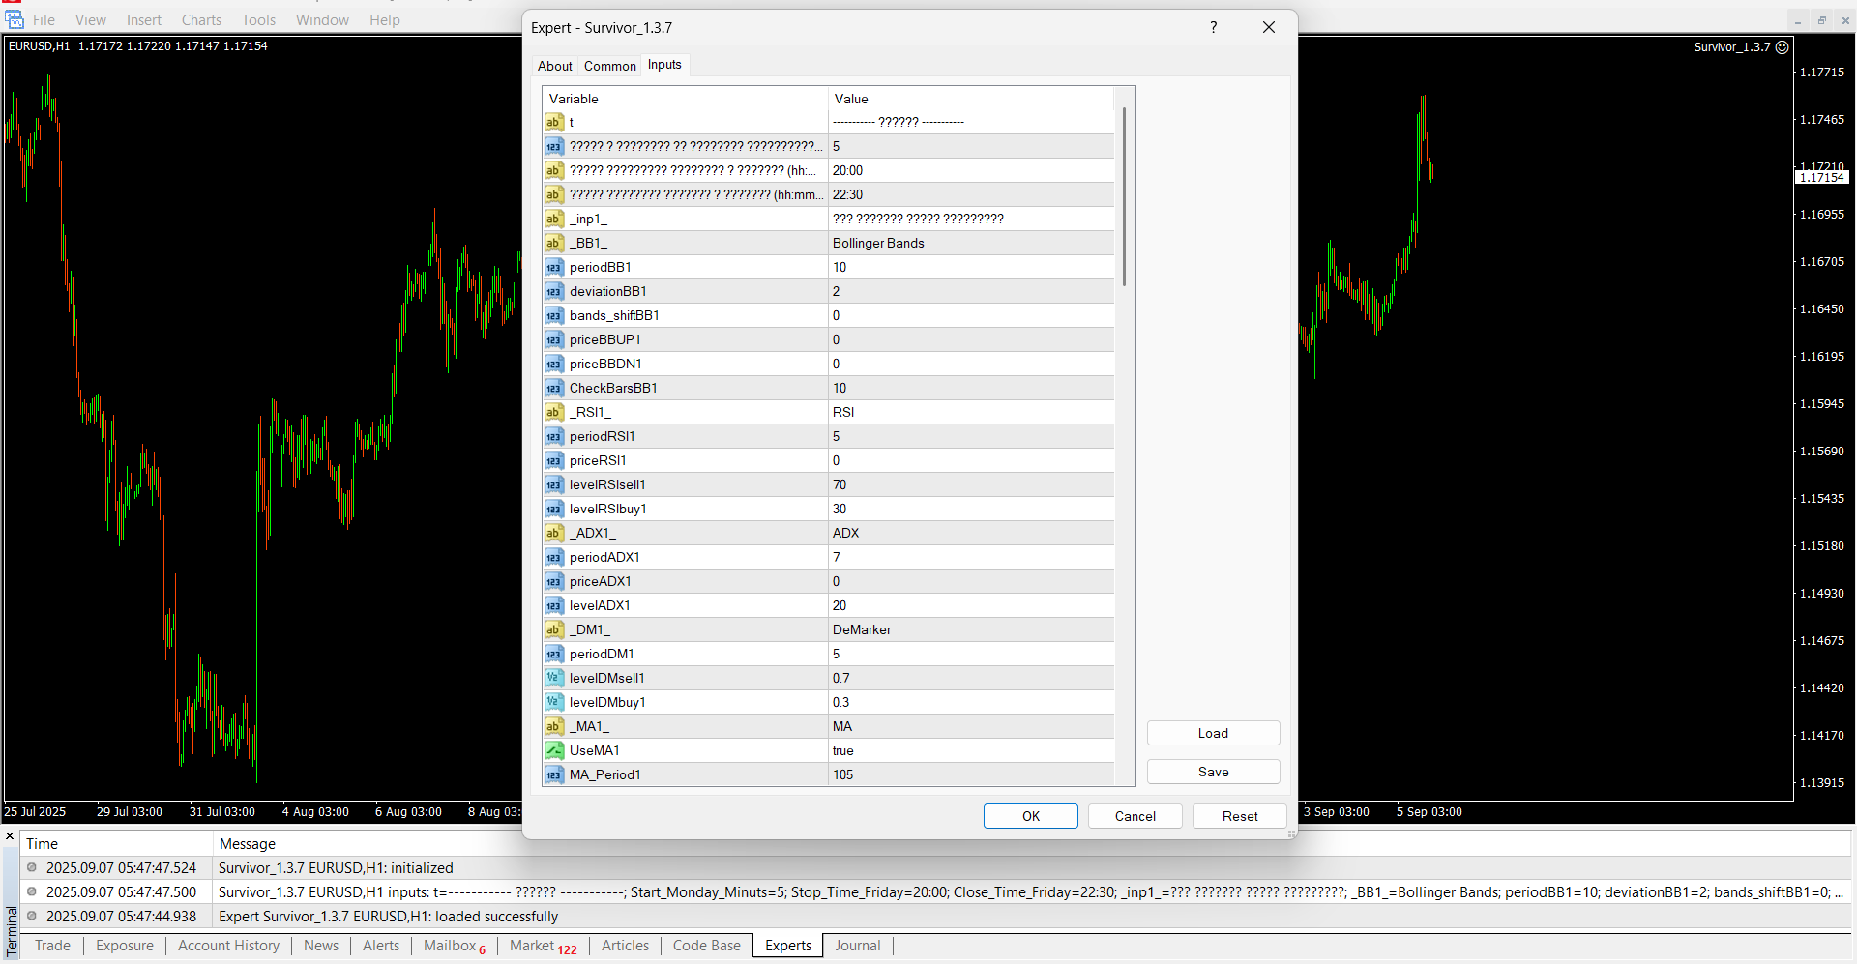Click the integer icon beside periodBB1

pos(553,268)
